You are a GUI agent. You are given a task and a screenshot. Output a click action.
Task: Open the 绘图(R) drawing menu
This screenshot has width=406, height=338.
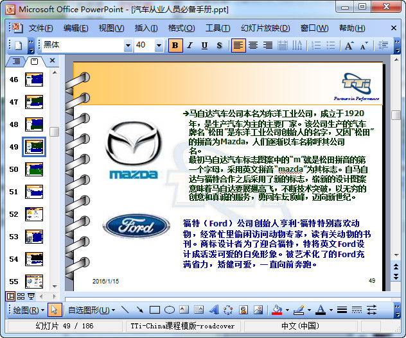[28, 310]
